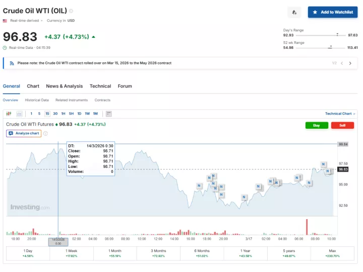The height and width of the screenshot is (272, 363).
Task: Choose the Max performance range
Action: [x=333, y=253]
